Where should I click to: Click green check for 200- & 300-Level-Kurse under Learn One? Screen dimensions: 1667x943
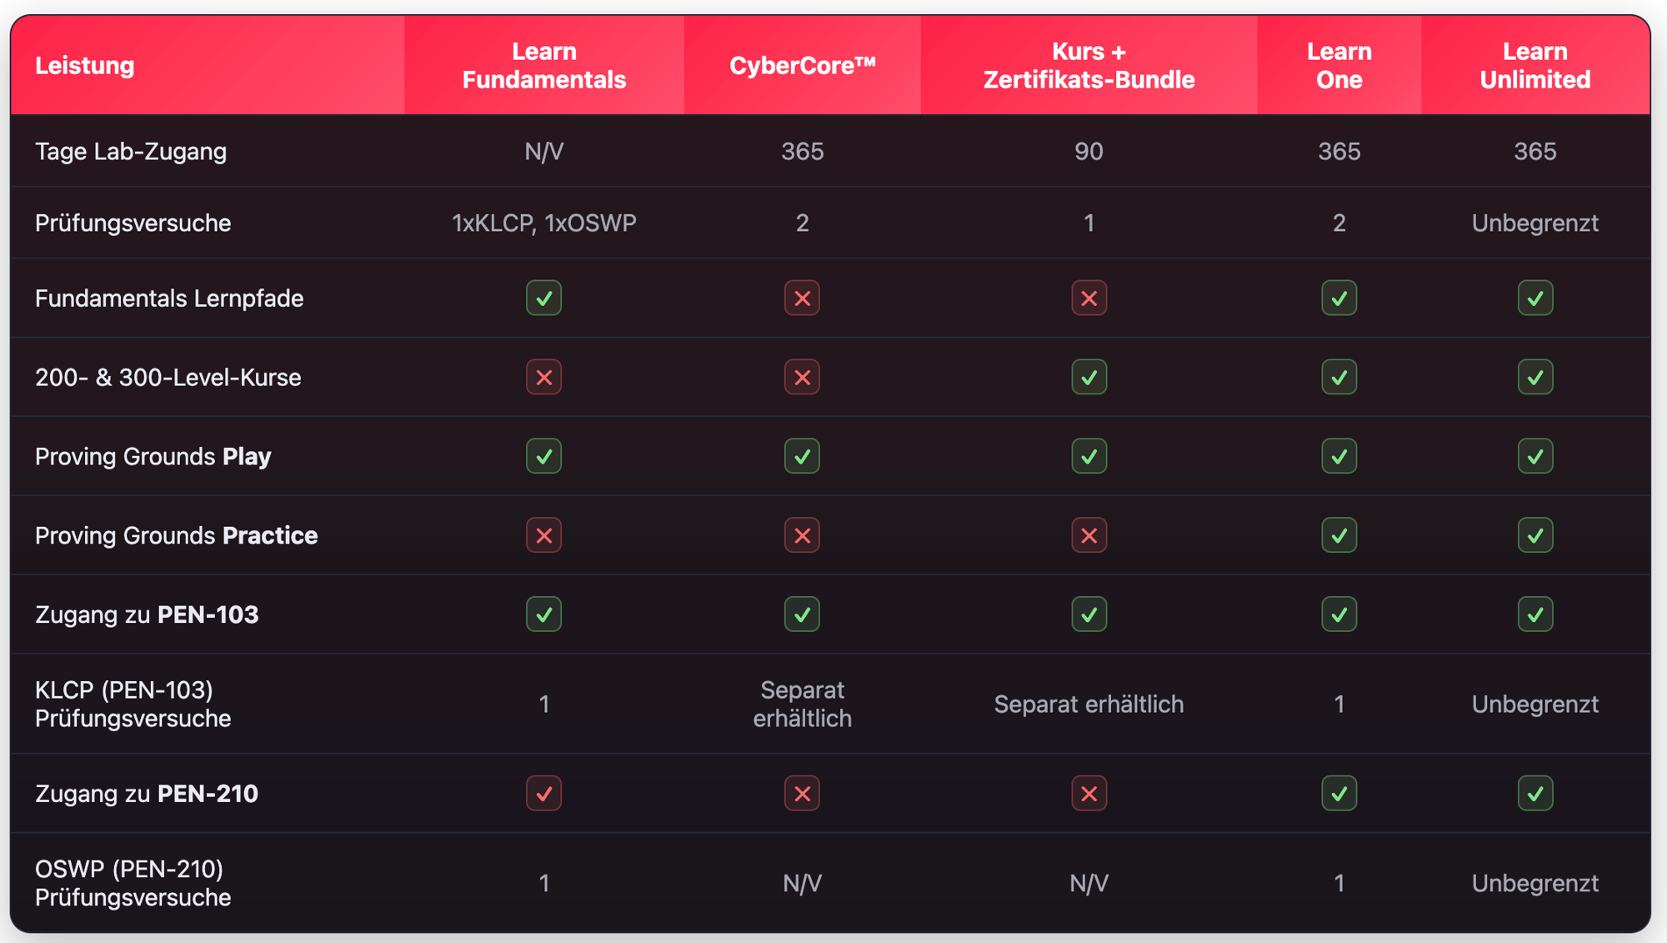(1339, 377)
